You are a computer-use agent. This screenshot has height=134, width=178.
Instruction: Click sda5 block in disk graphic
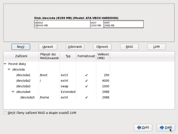(123, 24)
